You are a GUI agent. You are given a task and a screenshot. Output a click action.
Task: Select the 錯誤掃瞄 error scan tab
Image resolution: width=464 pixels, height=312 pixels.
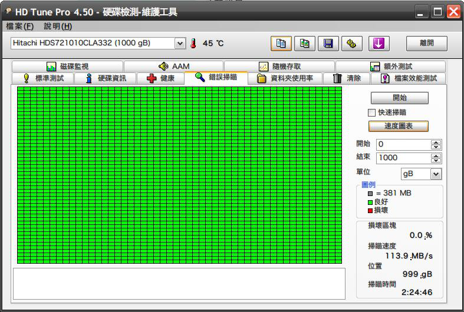click(216, 77)
